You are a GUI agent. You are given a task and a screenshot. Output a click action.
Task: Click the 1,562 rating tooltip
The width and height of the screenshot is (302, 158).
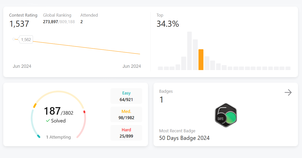26,40
